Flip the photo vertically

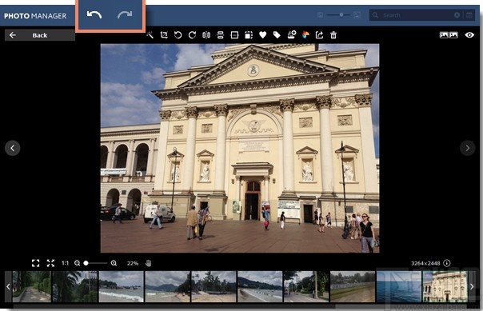(220, 35)
